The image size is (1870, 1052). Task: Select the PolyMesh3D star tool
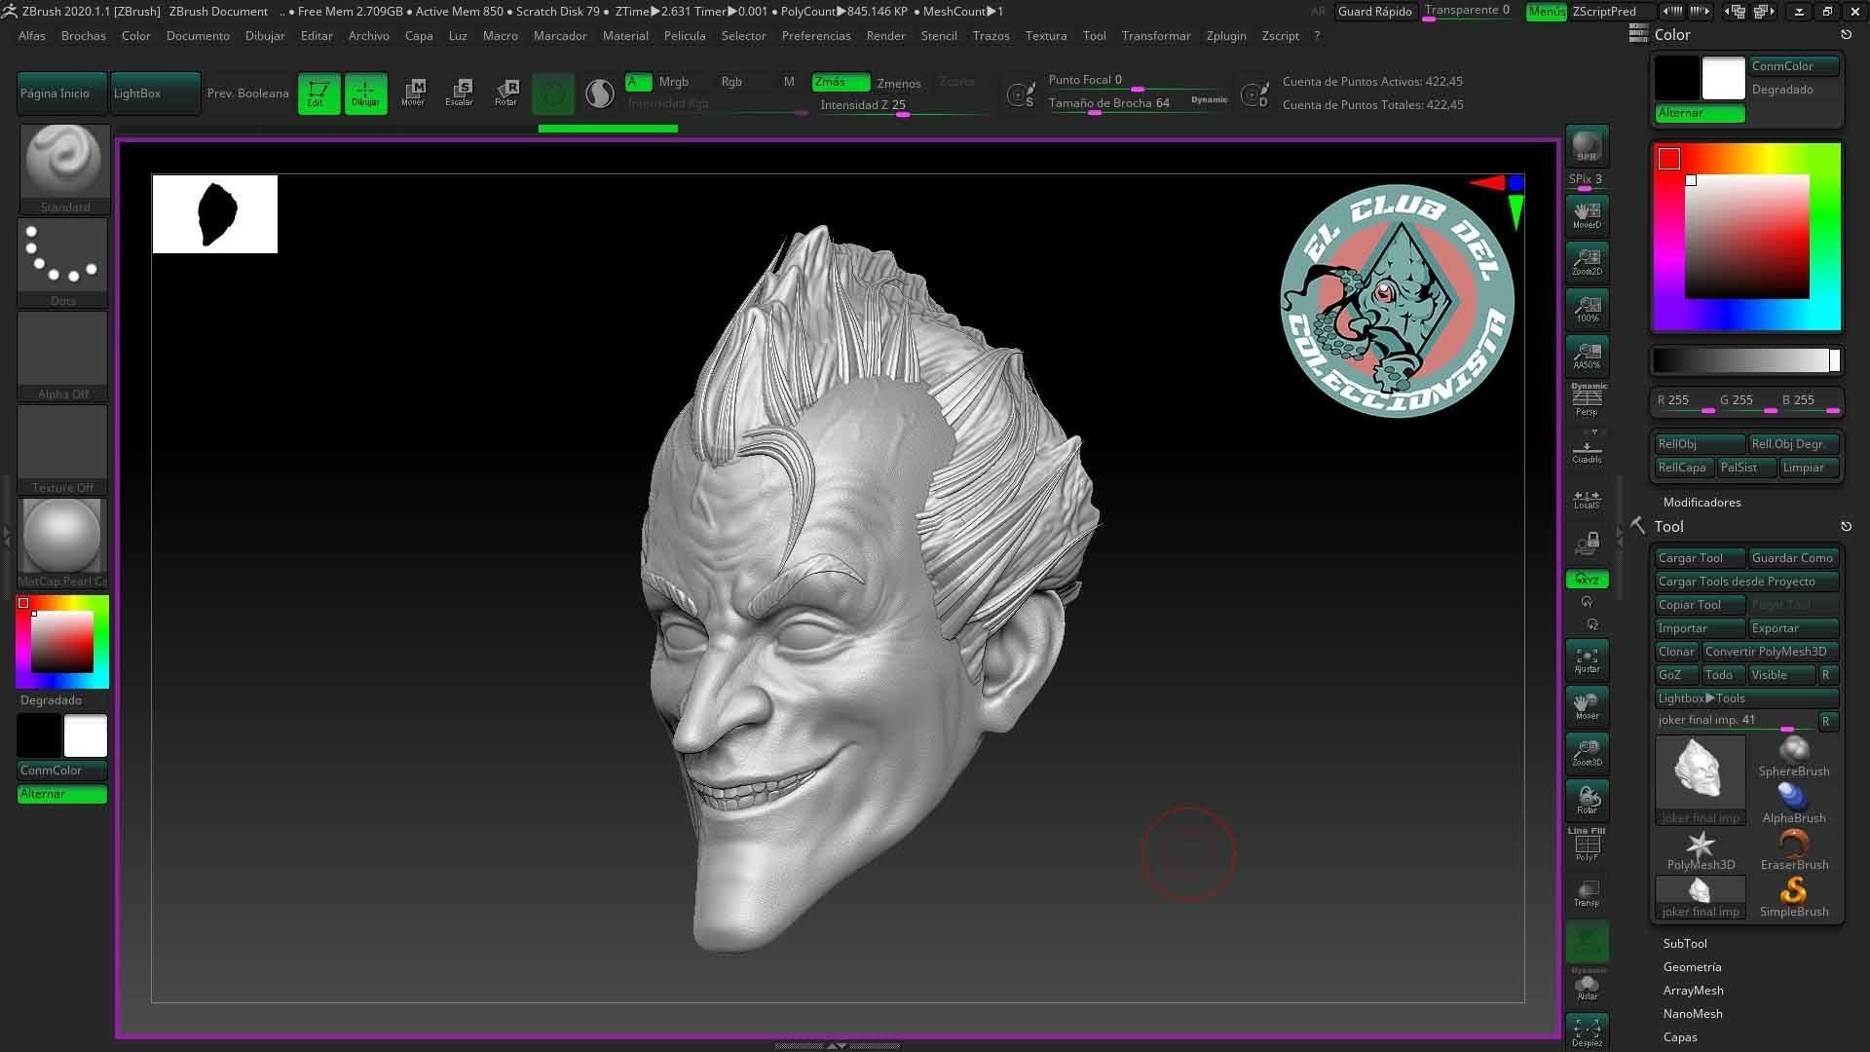tap(1701, 849)
